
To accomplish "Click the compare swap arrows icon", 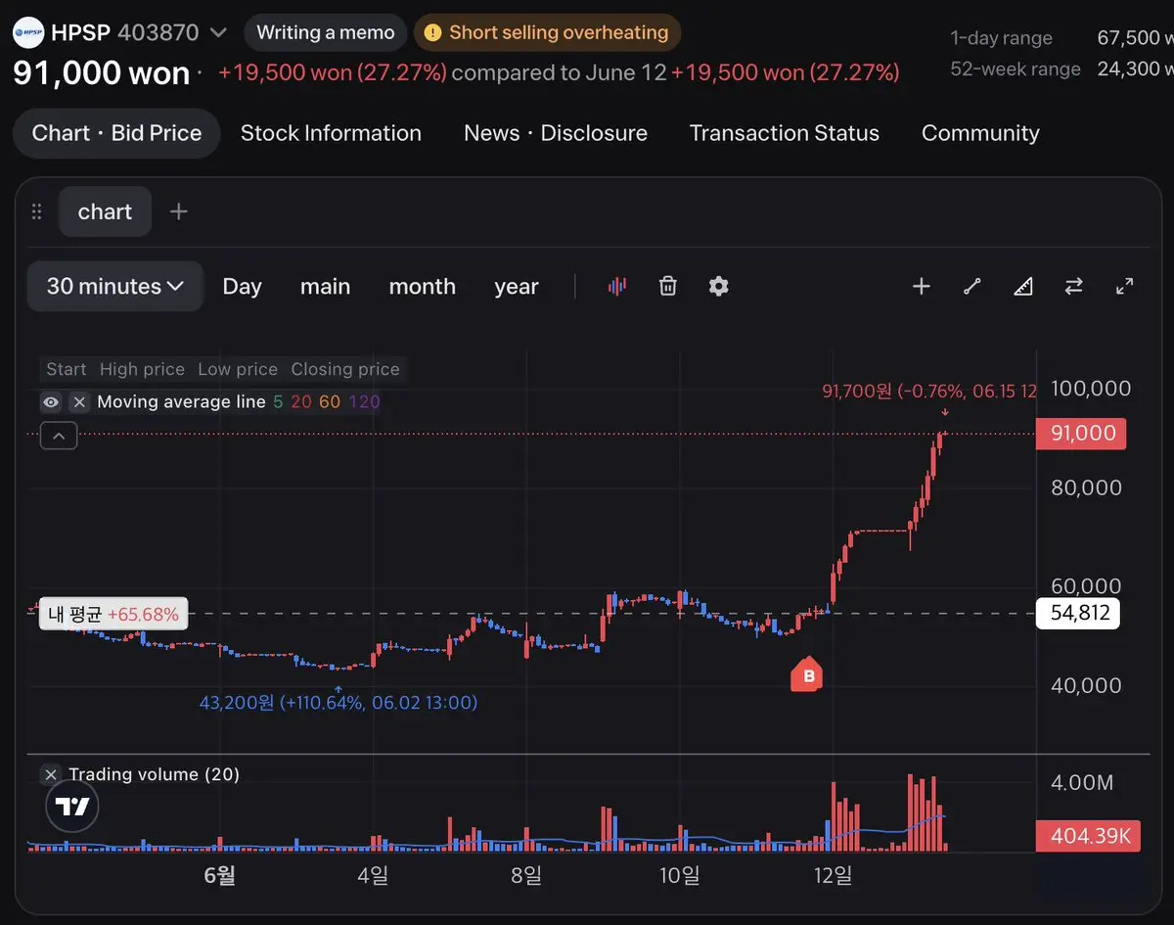I will [1074, 286].
